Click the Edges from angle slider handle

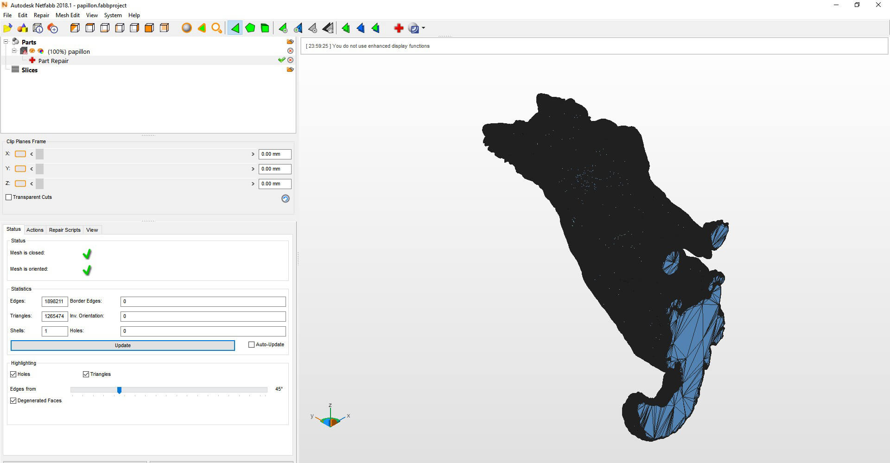(119, 390)
